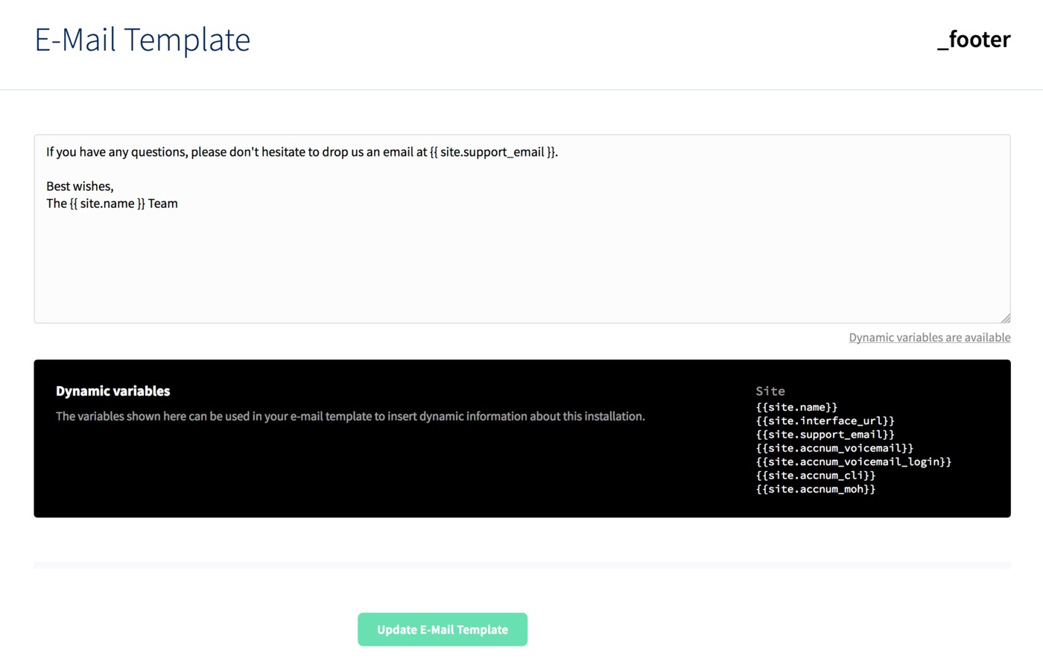Click the 'Site' variables heading
This screenshot has width=1043, height=662.
pyautogui.click(x=770, y=391)
